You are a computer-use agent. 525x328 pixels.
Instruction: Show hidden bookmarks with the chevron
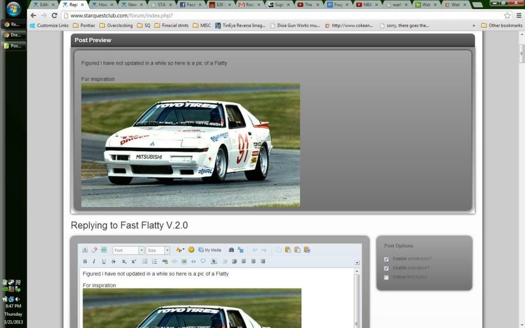(473, 26)
